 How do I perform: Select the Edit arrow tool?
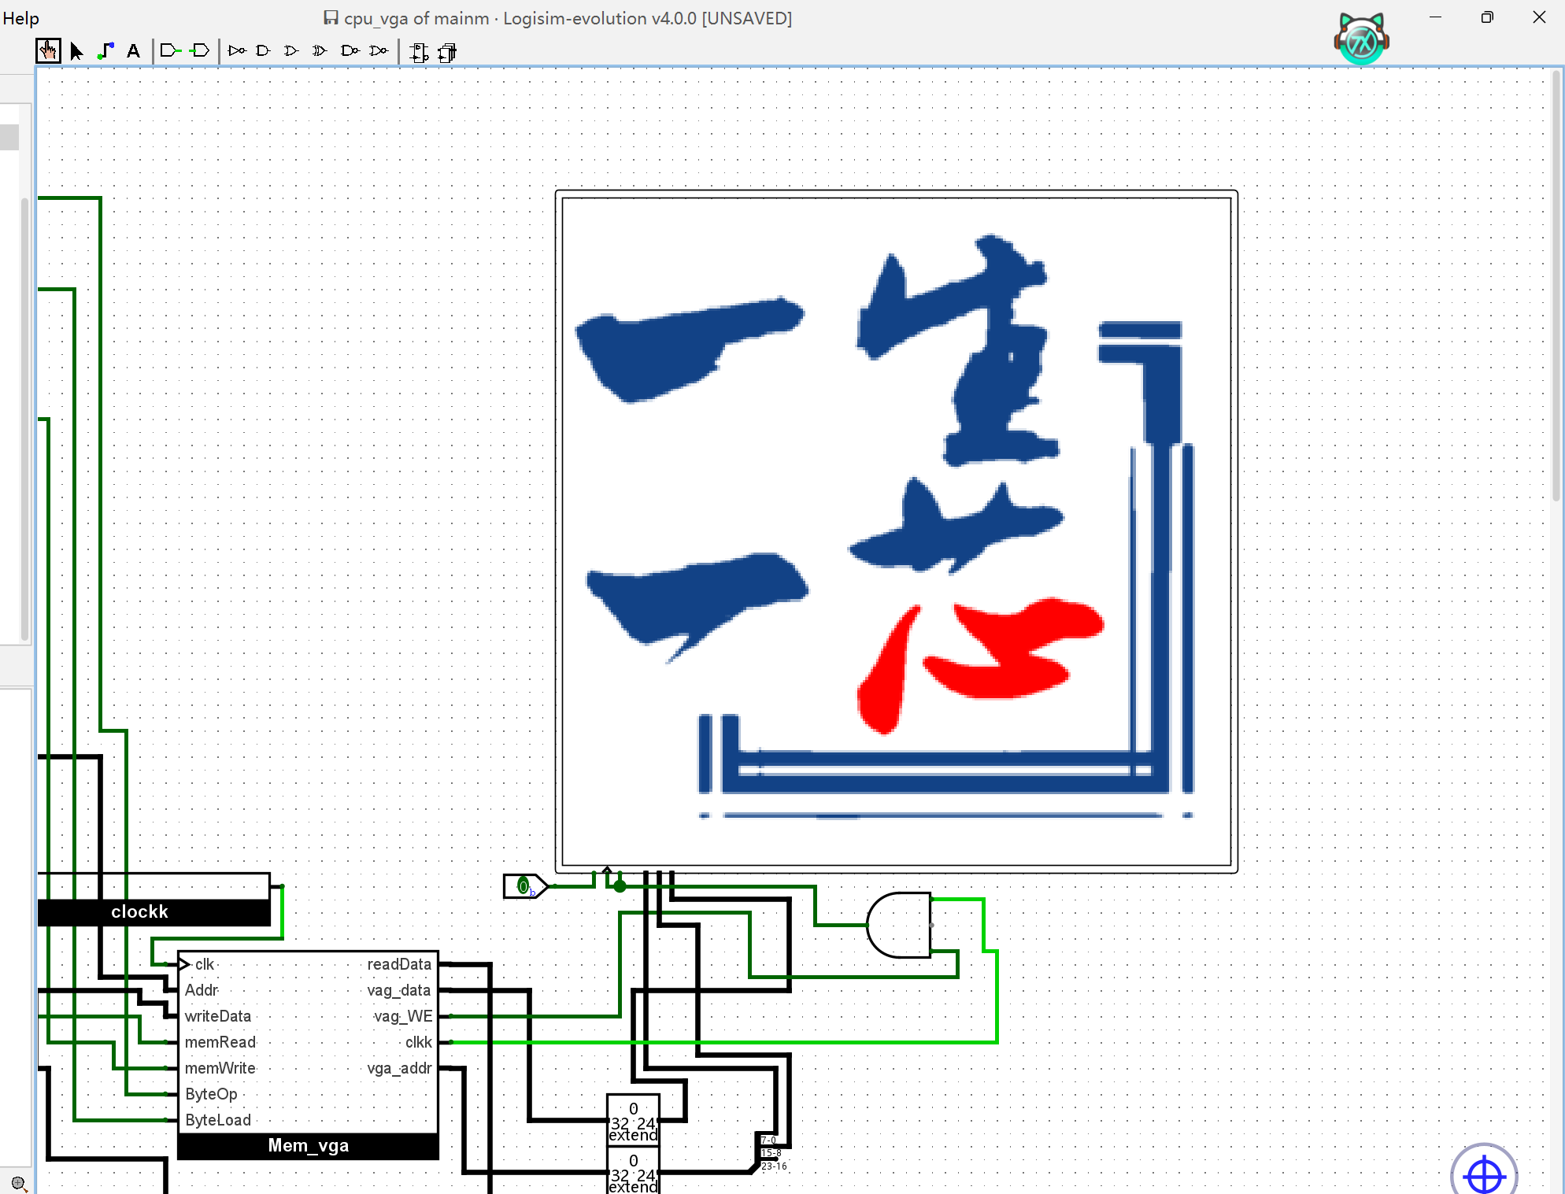pos(76,51)
